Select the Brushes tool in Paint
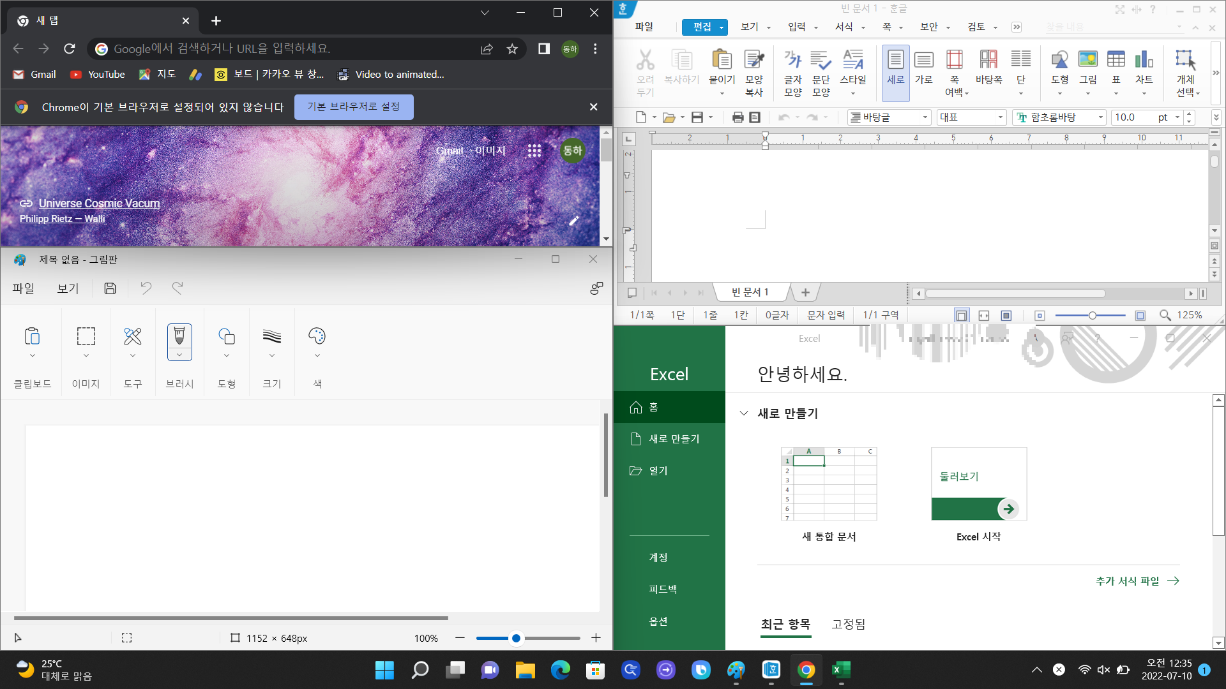The image size is (1226, 689). click(x=179, y=336)
